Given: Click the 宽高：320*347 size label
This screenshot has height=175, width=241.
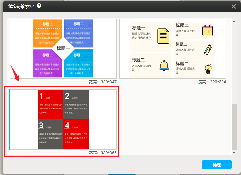Looking at the screenshot, I should click(103, 82).
